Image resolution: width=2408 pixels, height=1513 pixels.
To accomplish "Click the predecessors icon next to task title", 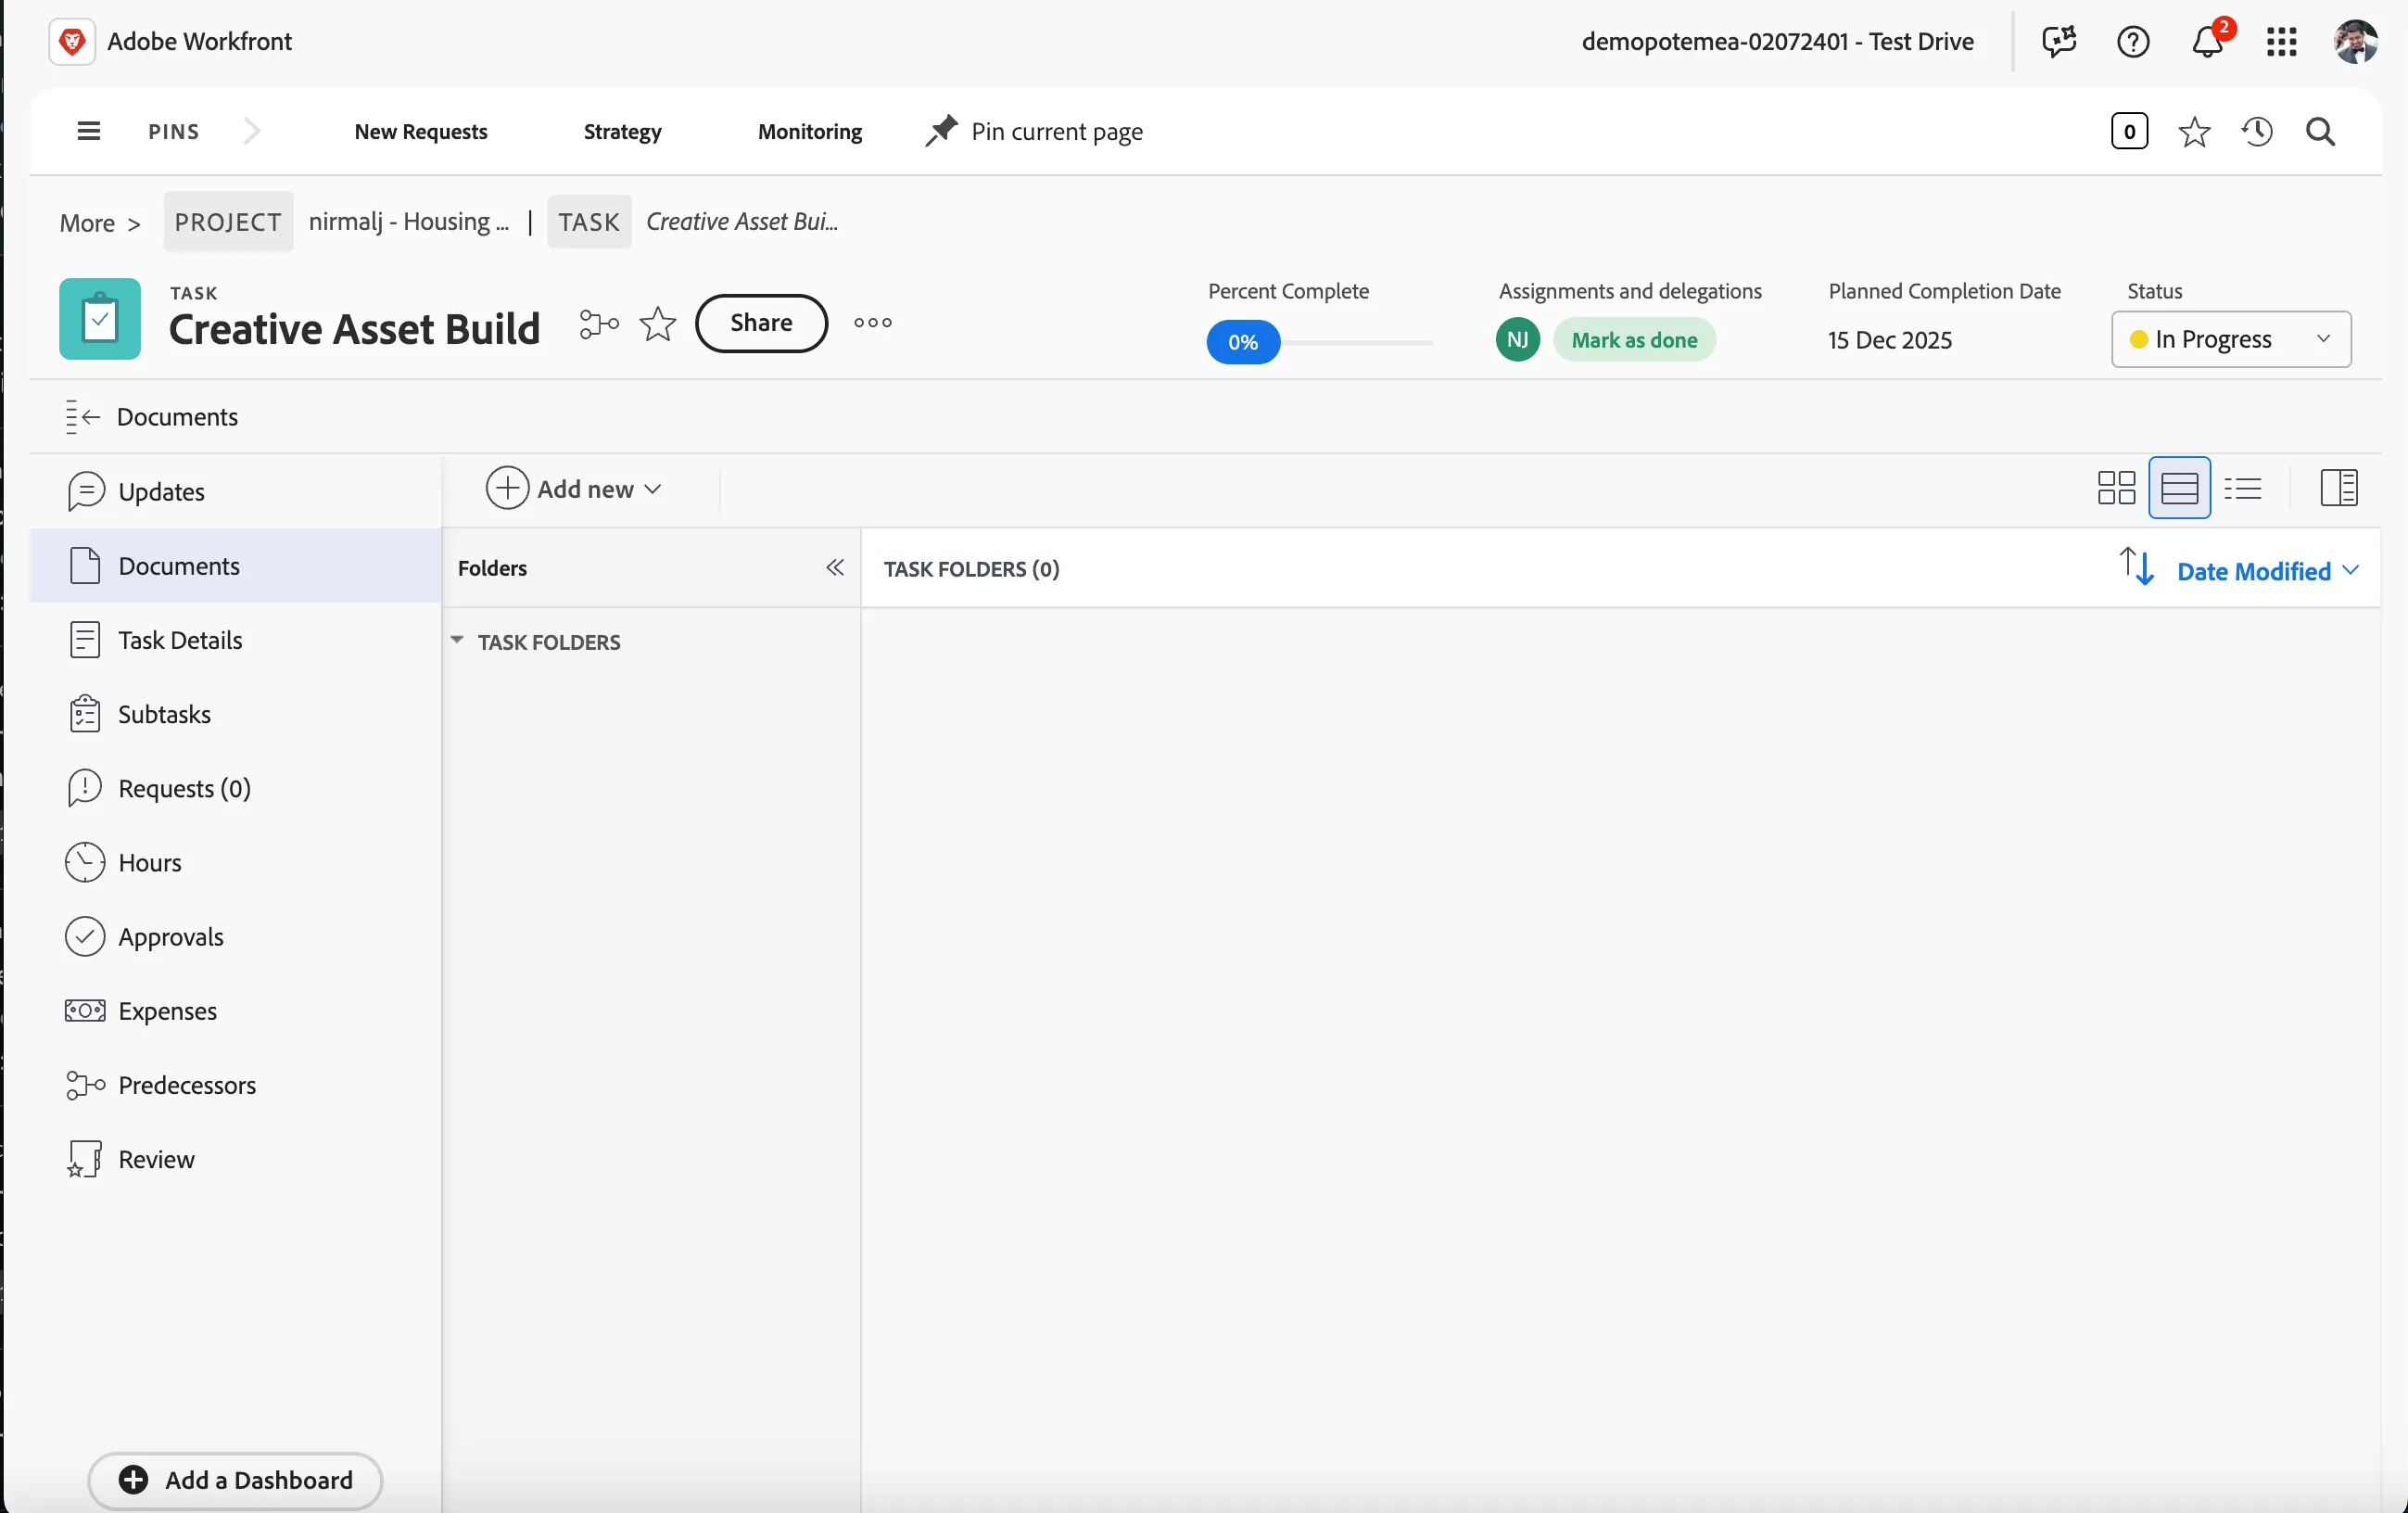I will 599,323.
